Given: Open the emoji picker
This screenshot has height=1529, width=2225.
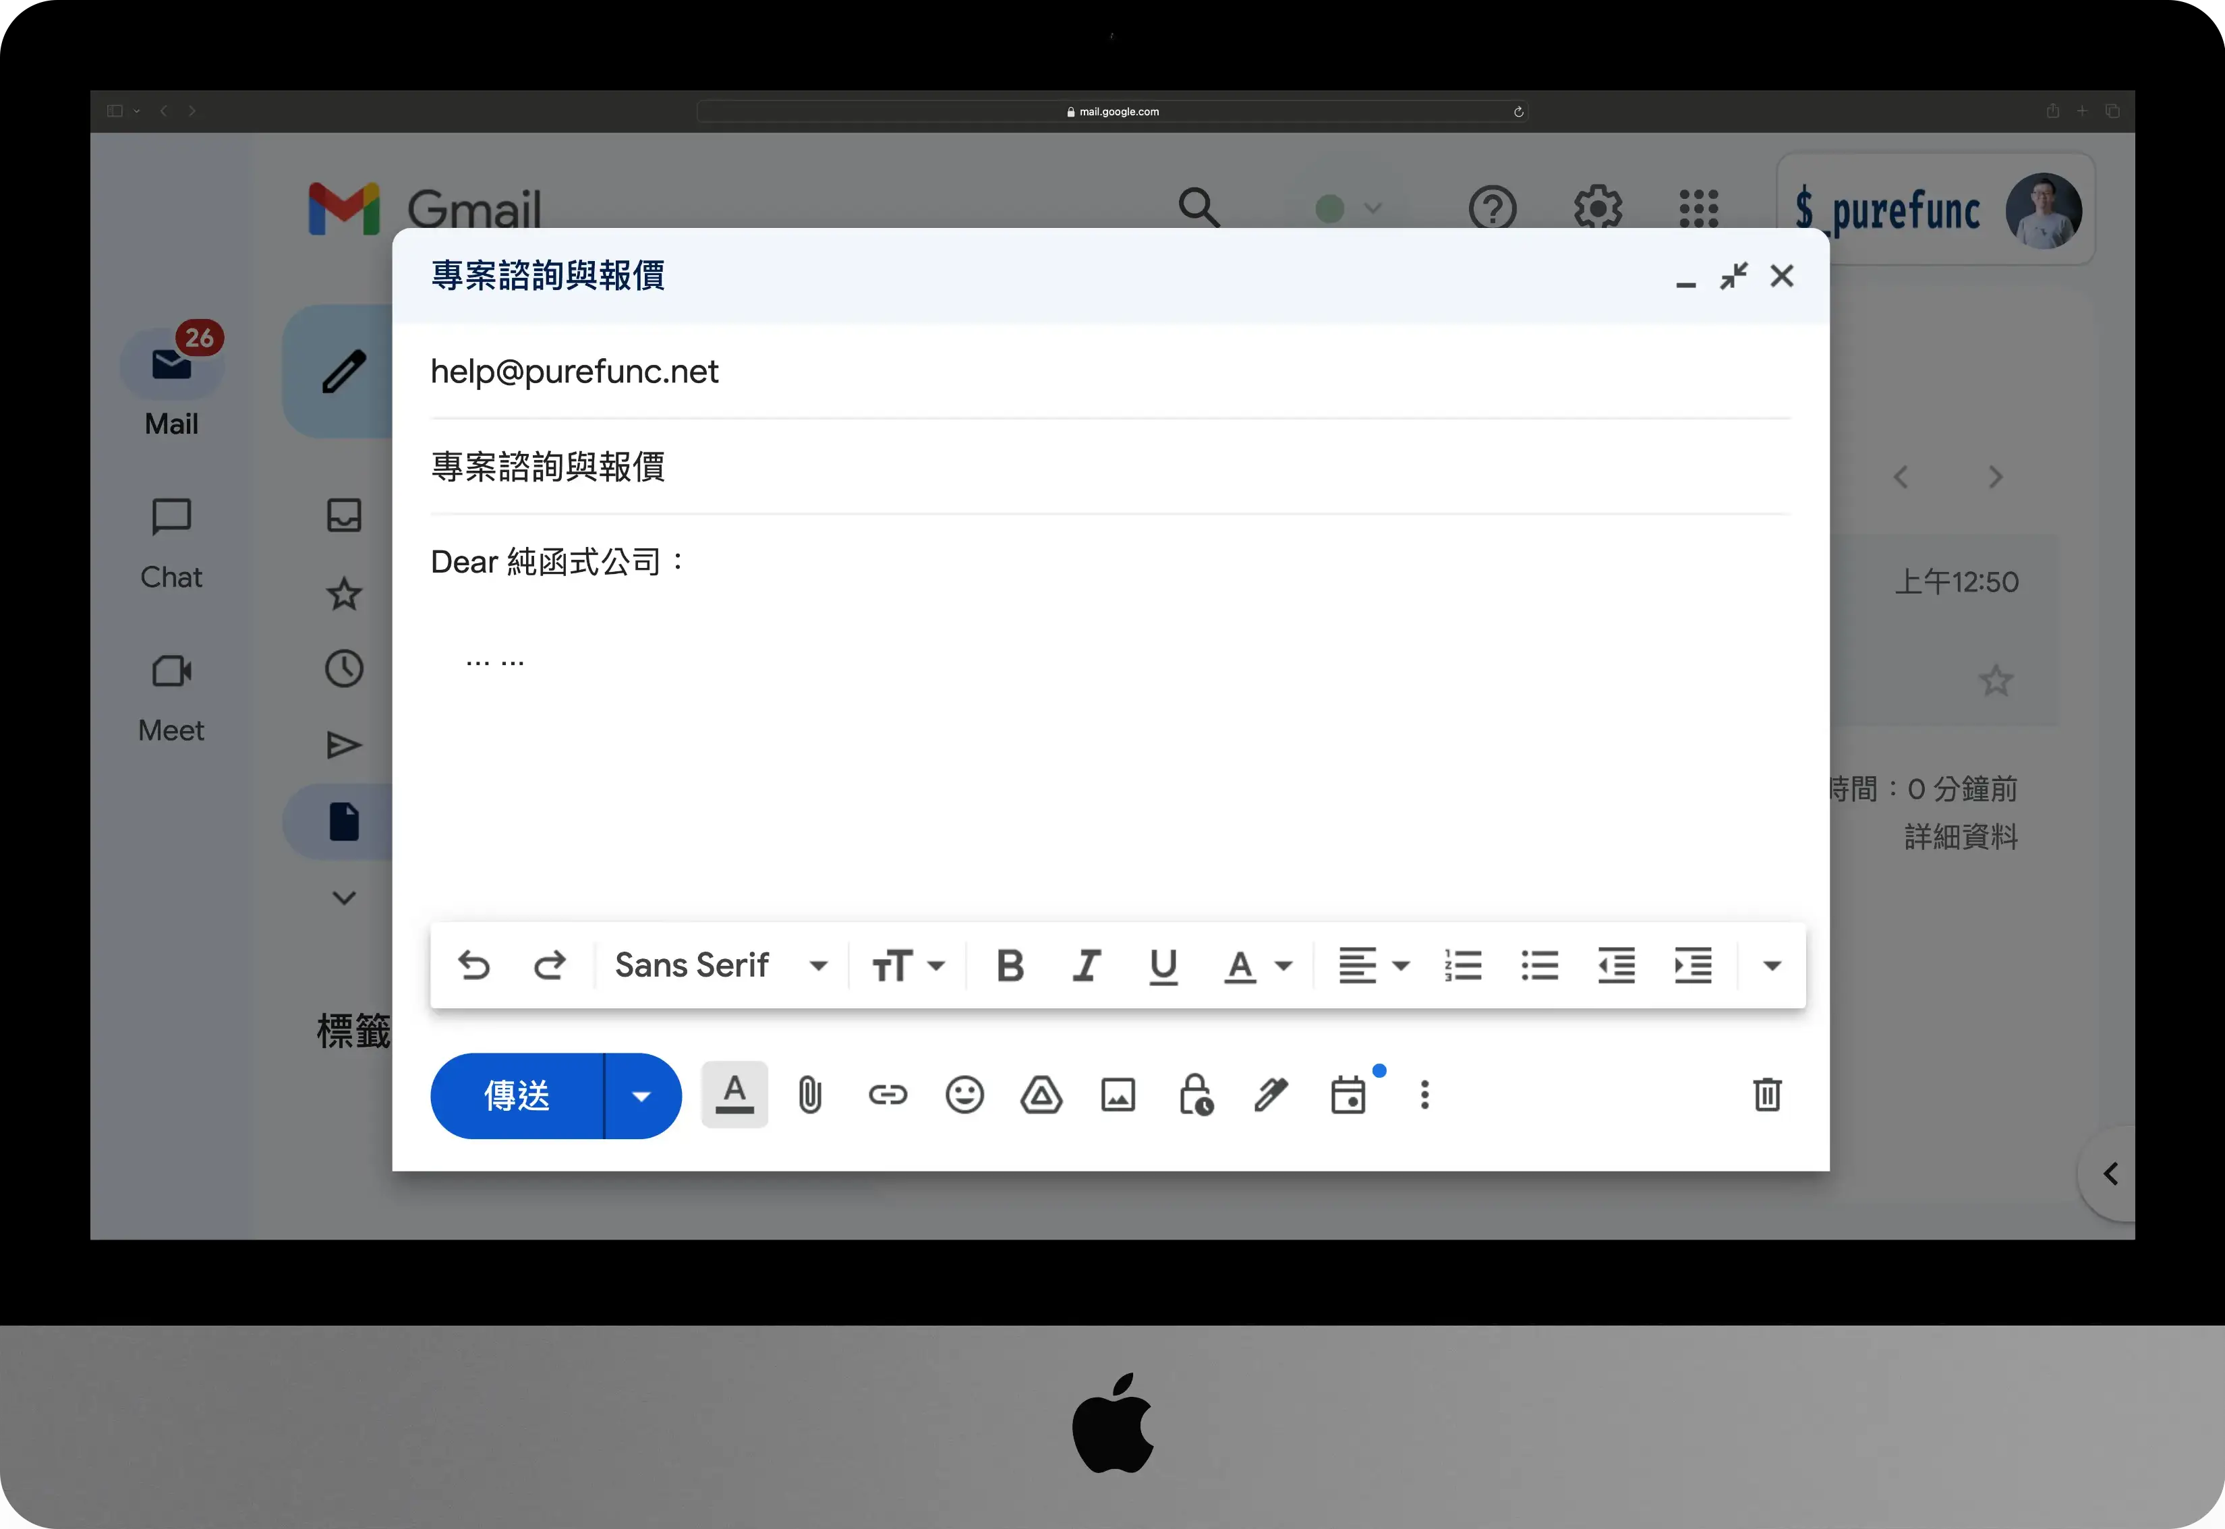Looking at the screenshot, I should [964, 1094].
